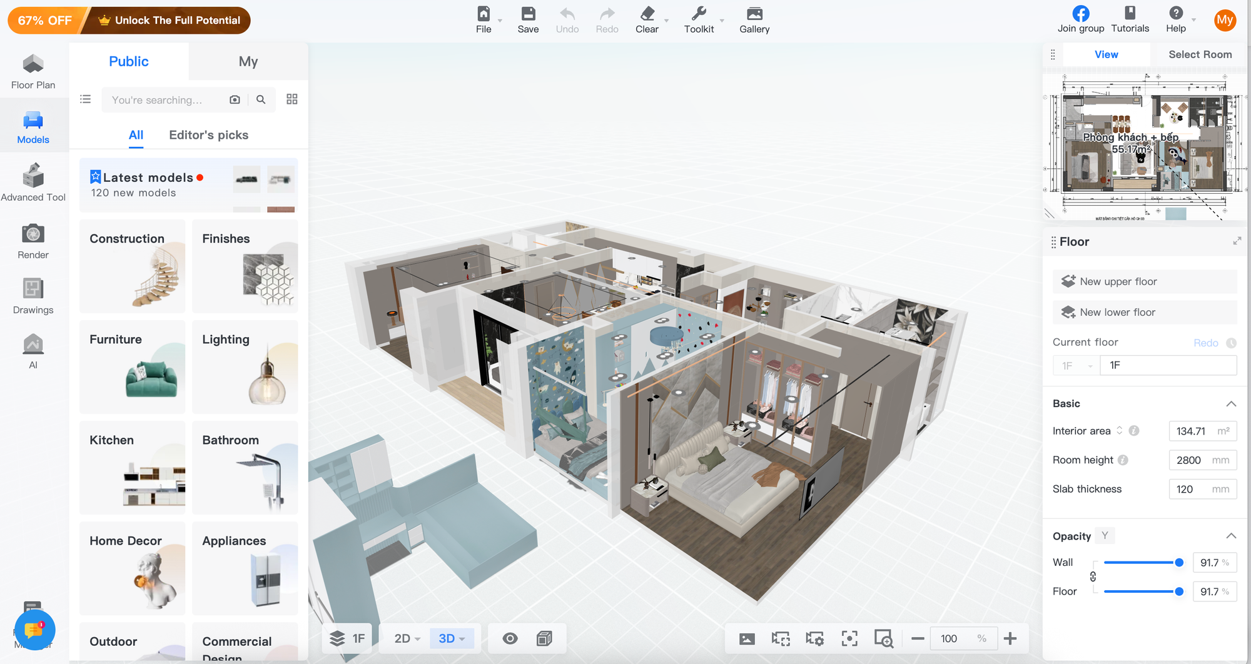Open the Finishes category
The height and width of the screenshot is (664, 1251).
click(245, 266)
